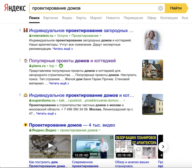Click the Яндекс.Видео source link
Screen dimensions: 192x168
click(44, 130)
